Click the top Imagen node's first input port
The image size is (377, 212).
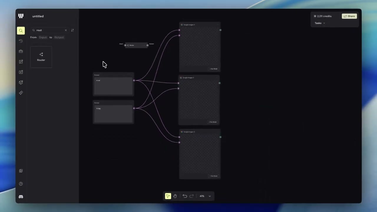tap(179, 30)
